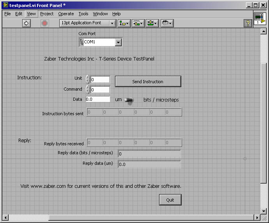Click the VI icon pane in corner

(x=260, y=19)
